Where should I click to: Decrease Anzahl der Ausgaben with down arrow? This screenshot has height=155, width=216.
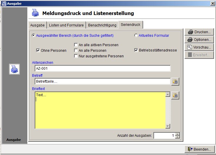point(177,137)
